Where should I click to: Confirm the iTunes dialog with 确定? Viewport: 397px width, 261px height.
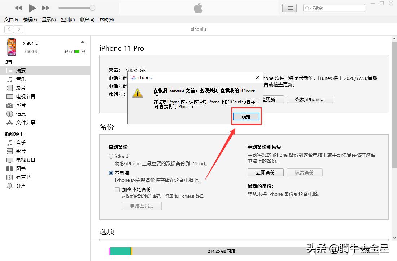(246, 116)
